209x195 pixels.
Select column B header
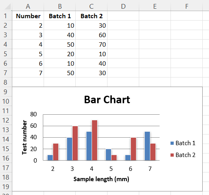[x=60, y=6]
